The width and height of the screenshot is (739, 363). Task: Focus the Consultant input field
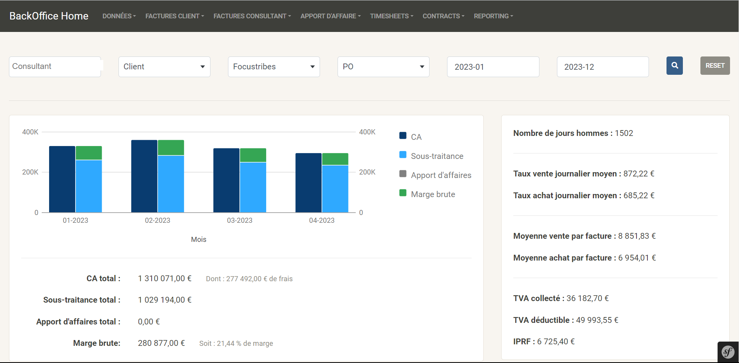(x=55, y=67)
